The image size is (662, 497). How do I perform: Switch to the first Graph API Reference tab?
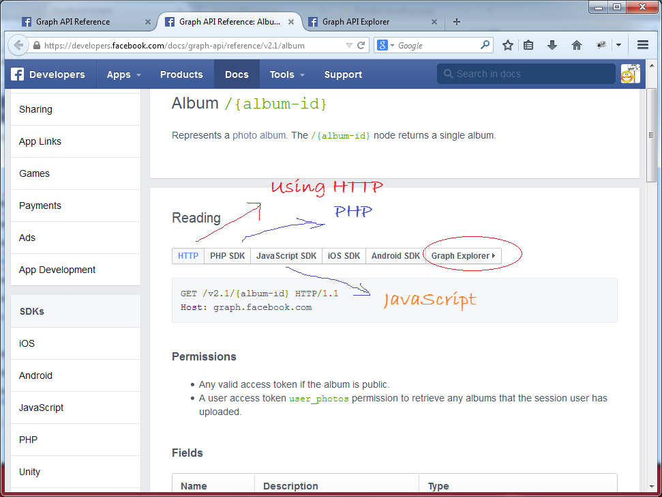click(87, 22)
